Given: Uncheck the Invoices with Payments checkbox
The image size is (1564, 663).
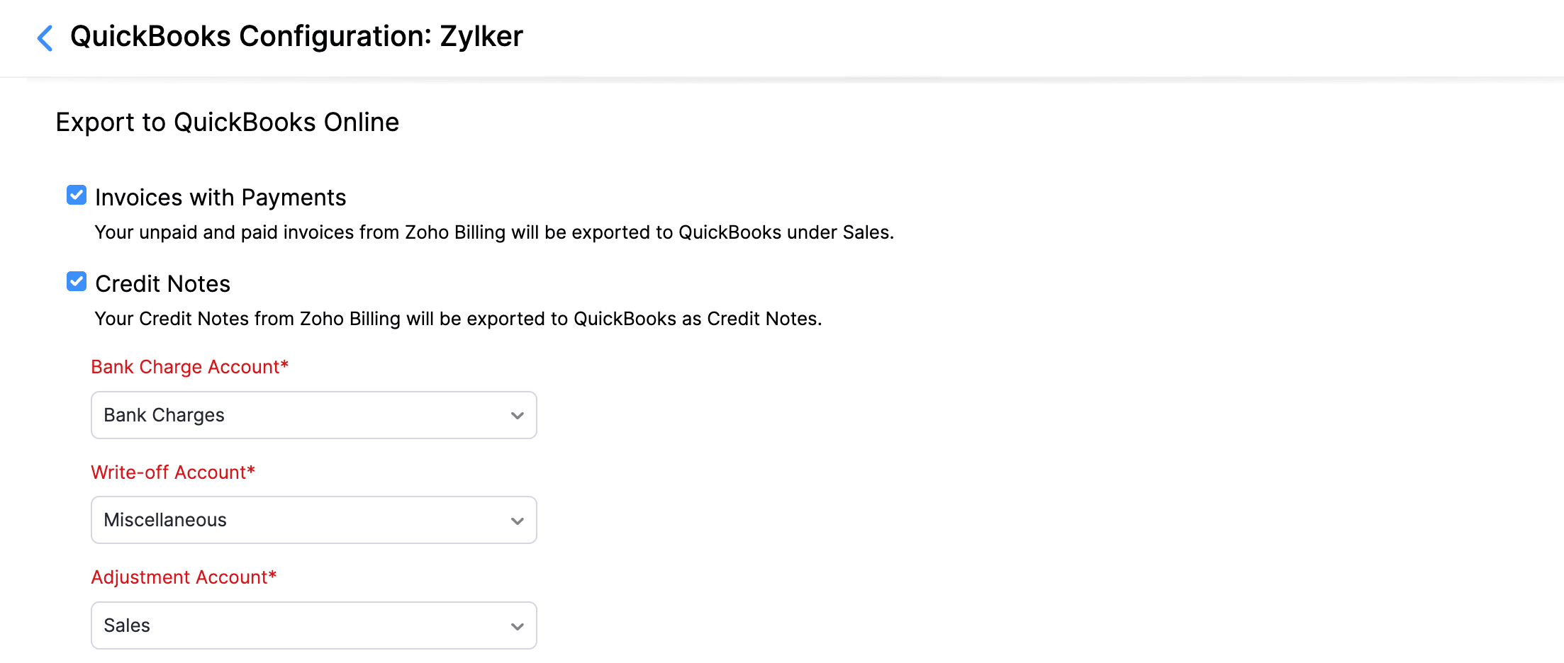Looking at the screenshot, I should tap(76, 195).
